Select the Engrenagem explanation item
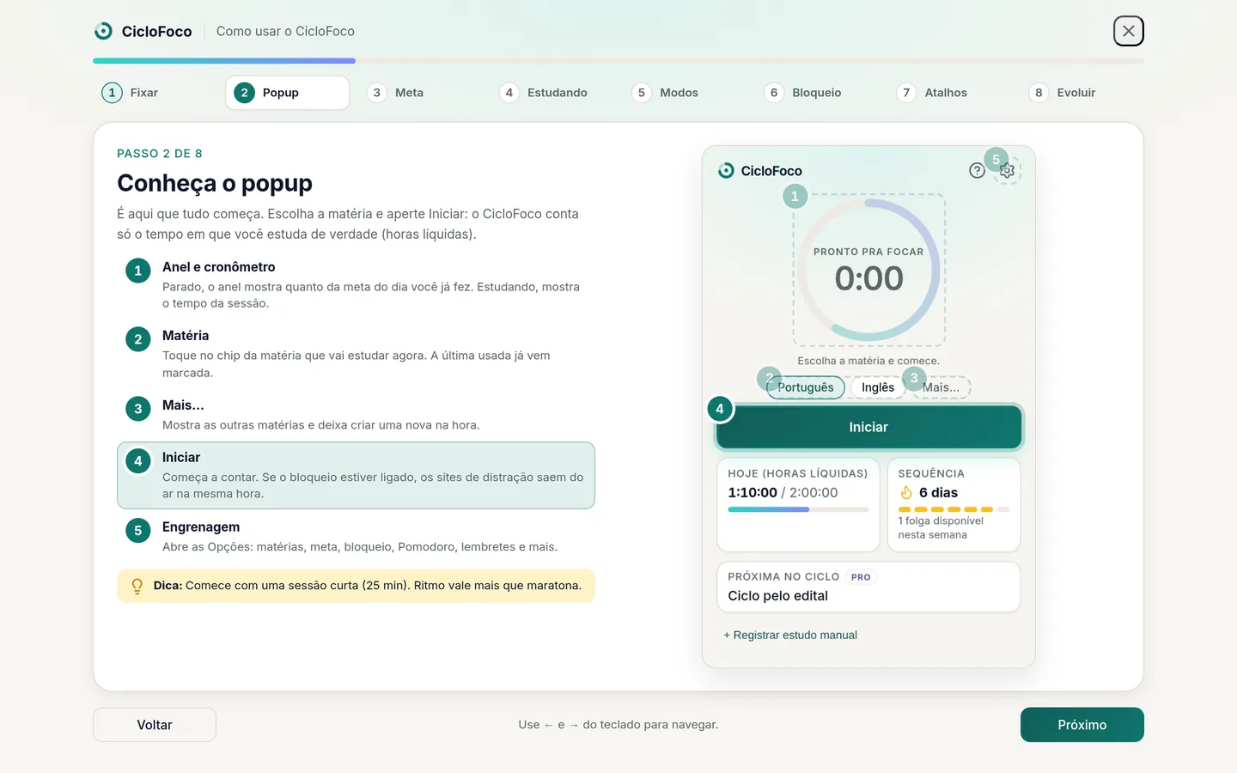The height and width of the screenshot is (773, 1237). [x=356, y=536]
